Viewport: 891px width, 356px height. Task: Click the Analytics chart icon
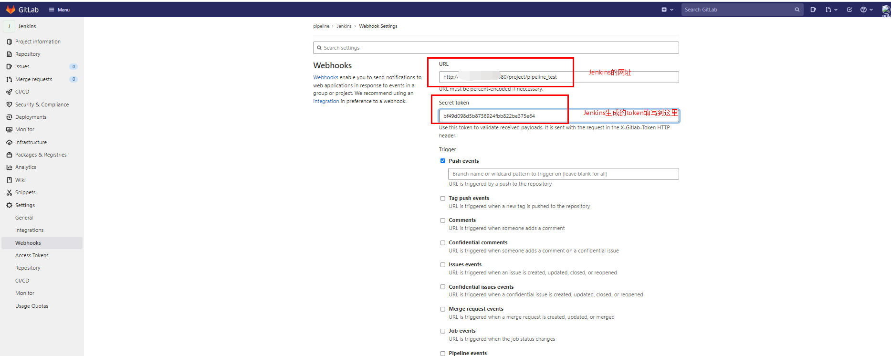pos(9,167)
